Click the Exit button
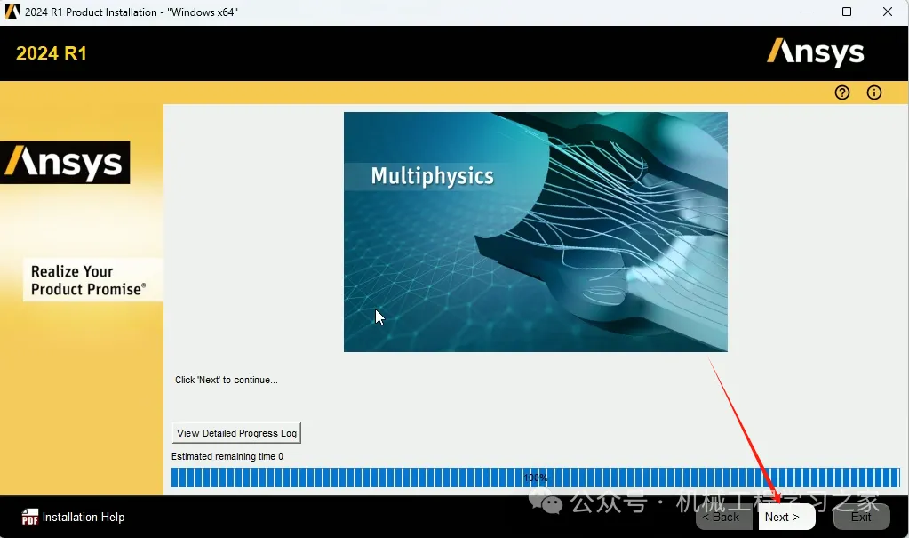This screenshot has width=909, height=538. [x=862, y=517]
